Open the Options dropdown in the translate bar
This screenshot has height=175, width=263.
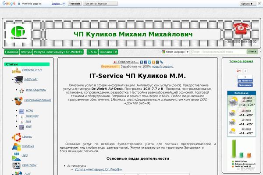point(248,3)
